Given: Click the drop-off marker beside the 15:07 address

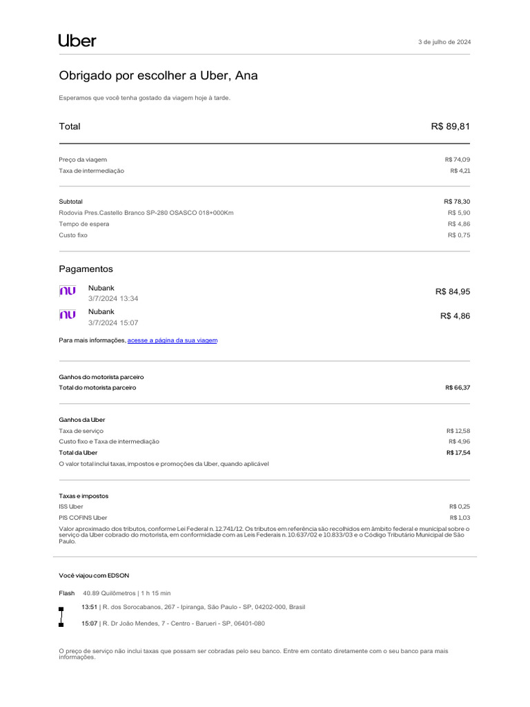Looking at the screenshot, I should pyautogui.click(x=61, y=625).
